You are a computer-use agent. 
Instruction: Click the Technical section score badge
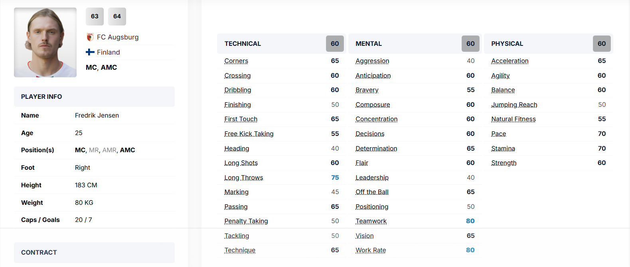coord(335,43)
